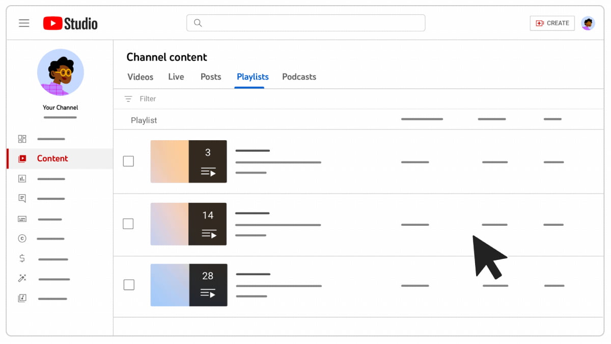Switch to the Videos tab
This screenshot has height=344, width=611.
[x=140, y=77]
